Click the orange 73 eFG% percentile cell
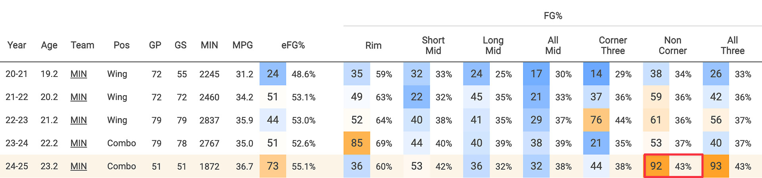762x178 pixels. coord(273,166)
